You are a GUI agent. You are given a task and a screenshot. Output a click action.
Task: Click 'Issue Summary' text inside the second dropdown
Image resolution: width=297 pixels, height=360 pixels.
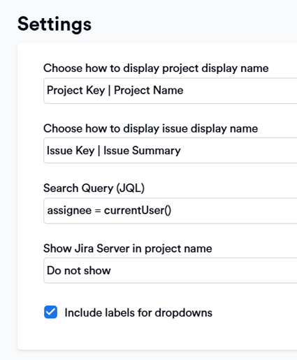[x=142, y=151]
